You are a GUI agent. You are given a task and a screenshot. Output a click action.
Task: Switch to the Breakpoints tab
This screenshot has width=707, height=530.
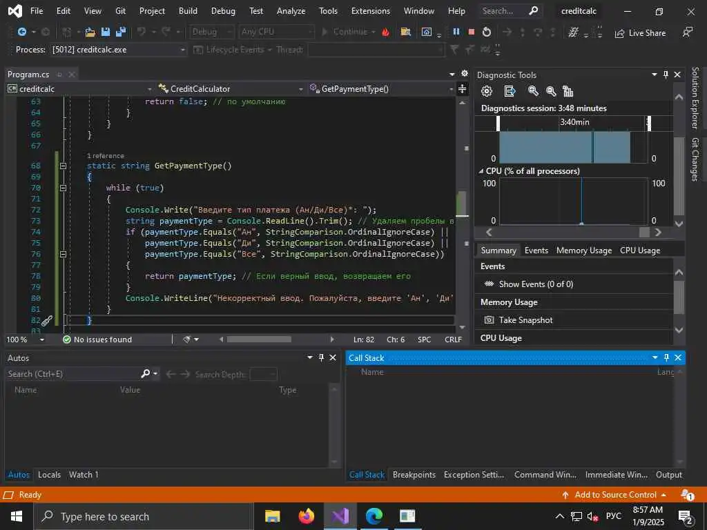(x=414, y=475)
